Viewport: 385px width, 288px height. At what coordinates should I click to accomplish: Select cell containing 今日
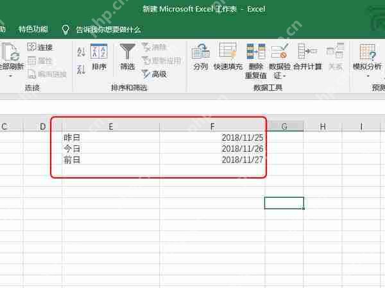pyautogui.click(x=111, y=148)
